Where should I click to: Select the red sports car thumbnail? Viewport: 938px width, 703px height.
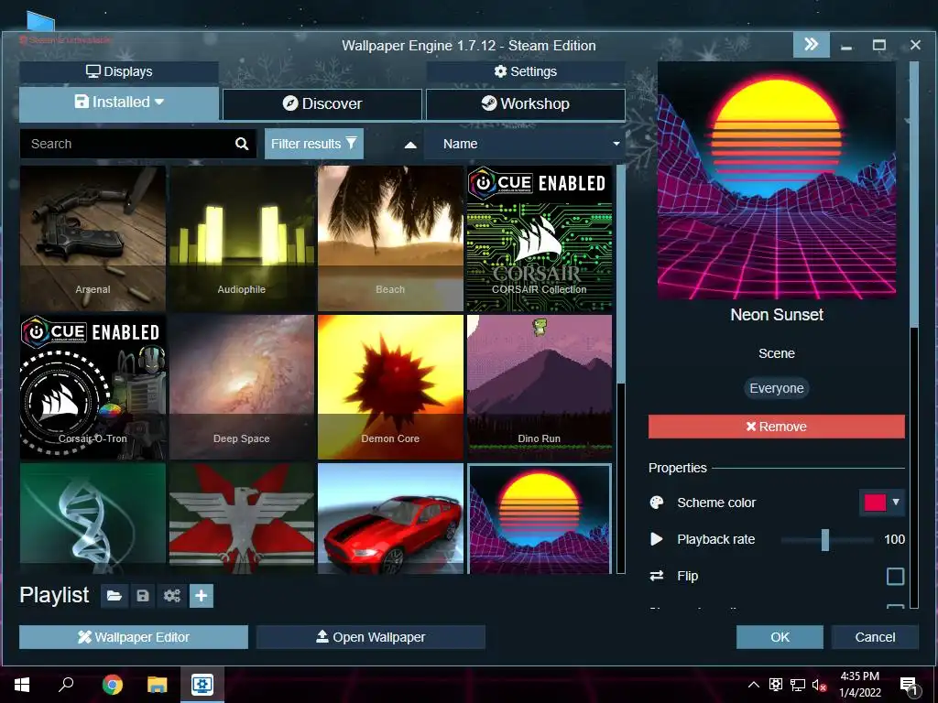pyautogui.click(x=390, y=518)
